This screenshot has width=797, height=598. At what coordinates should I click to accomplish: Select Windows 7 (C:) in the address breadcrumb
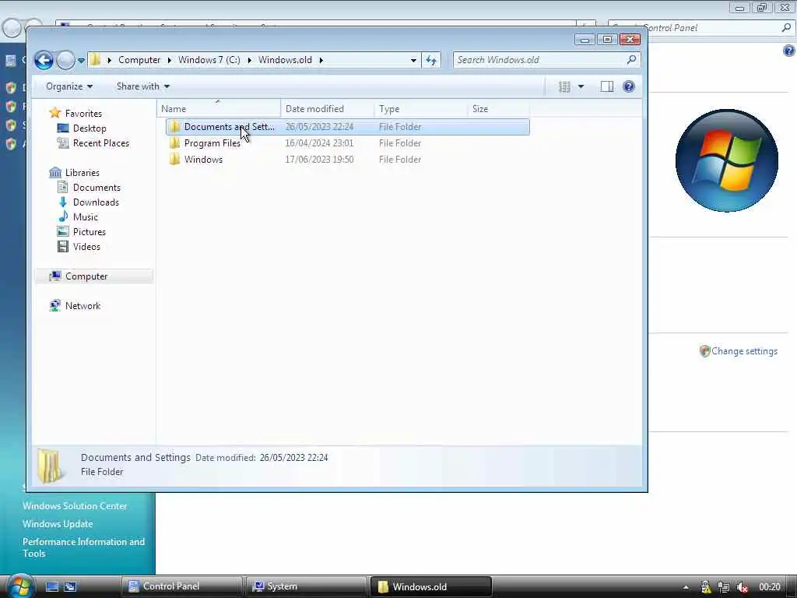tap(209, 60)
